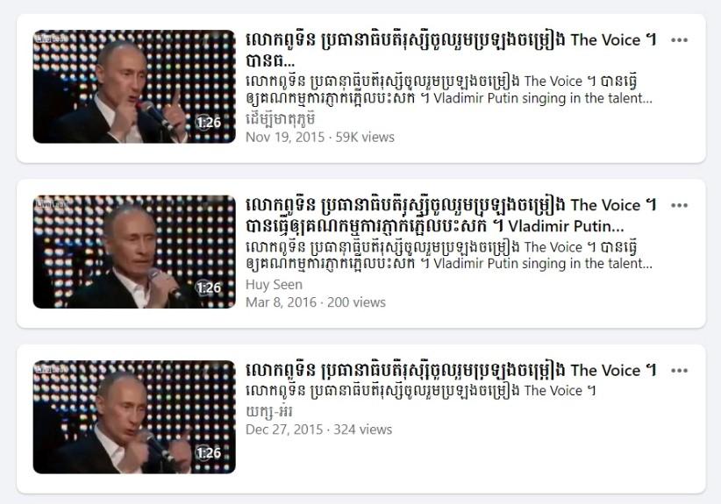Click the Mar 8, 2016 date link

281,302
